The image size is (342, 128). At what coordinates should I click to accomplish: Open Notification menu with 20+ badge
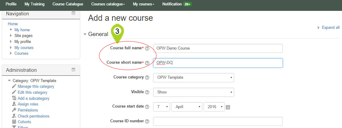coord(177,4)
